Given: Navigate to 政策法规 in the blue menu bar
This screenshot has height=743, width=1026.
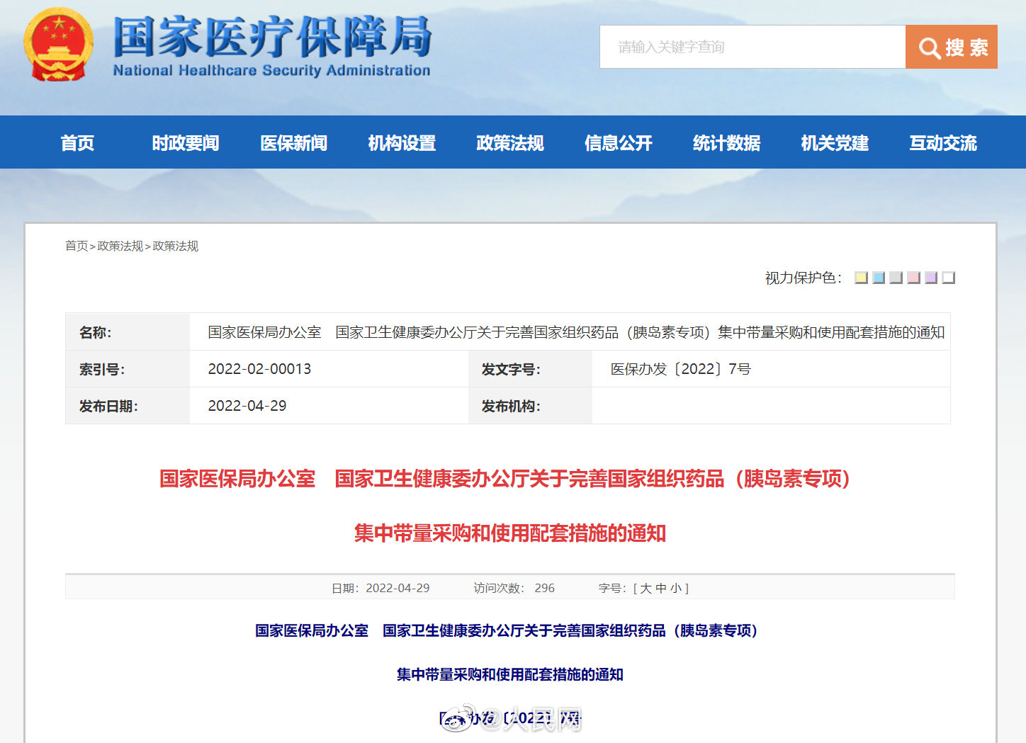Looking at the screenshot, I should (510, 142).
